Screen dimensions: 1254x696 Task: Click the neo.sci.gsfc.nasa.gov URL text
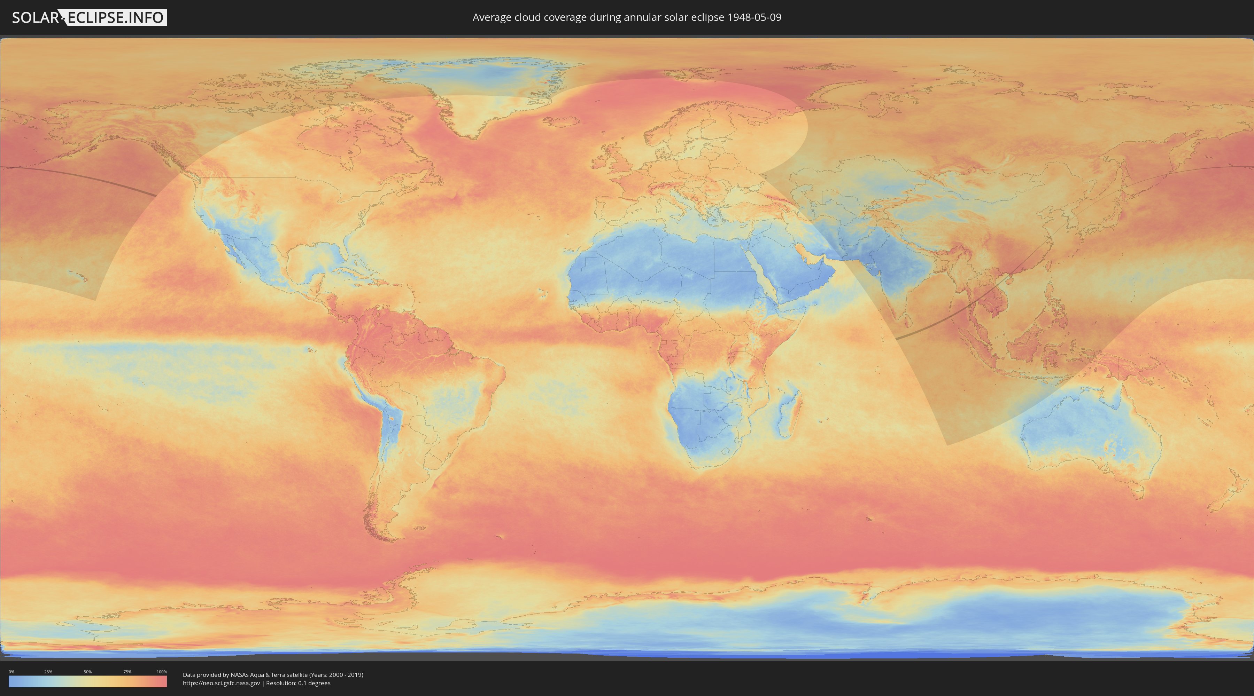(222, 683)
